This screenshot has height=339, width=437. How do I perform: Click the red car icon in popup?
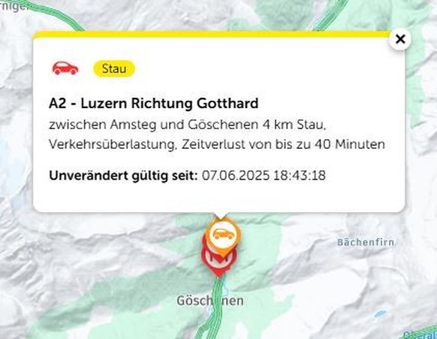pos(65,68)
